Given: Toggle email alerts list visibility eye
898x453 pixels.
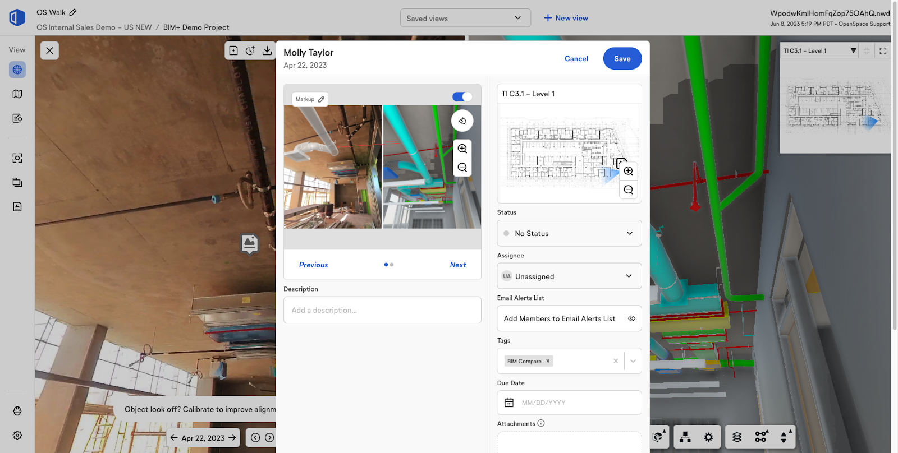Looking at the screenshot, I should pyautogui.click(x=631, y=318).
